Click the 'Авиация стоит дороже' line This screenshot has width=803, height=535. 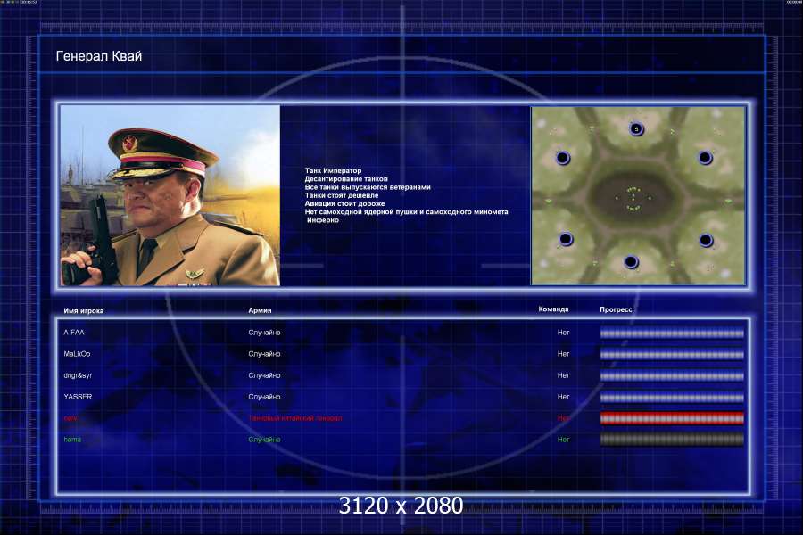point(344,203)
